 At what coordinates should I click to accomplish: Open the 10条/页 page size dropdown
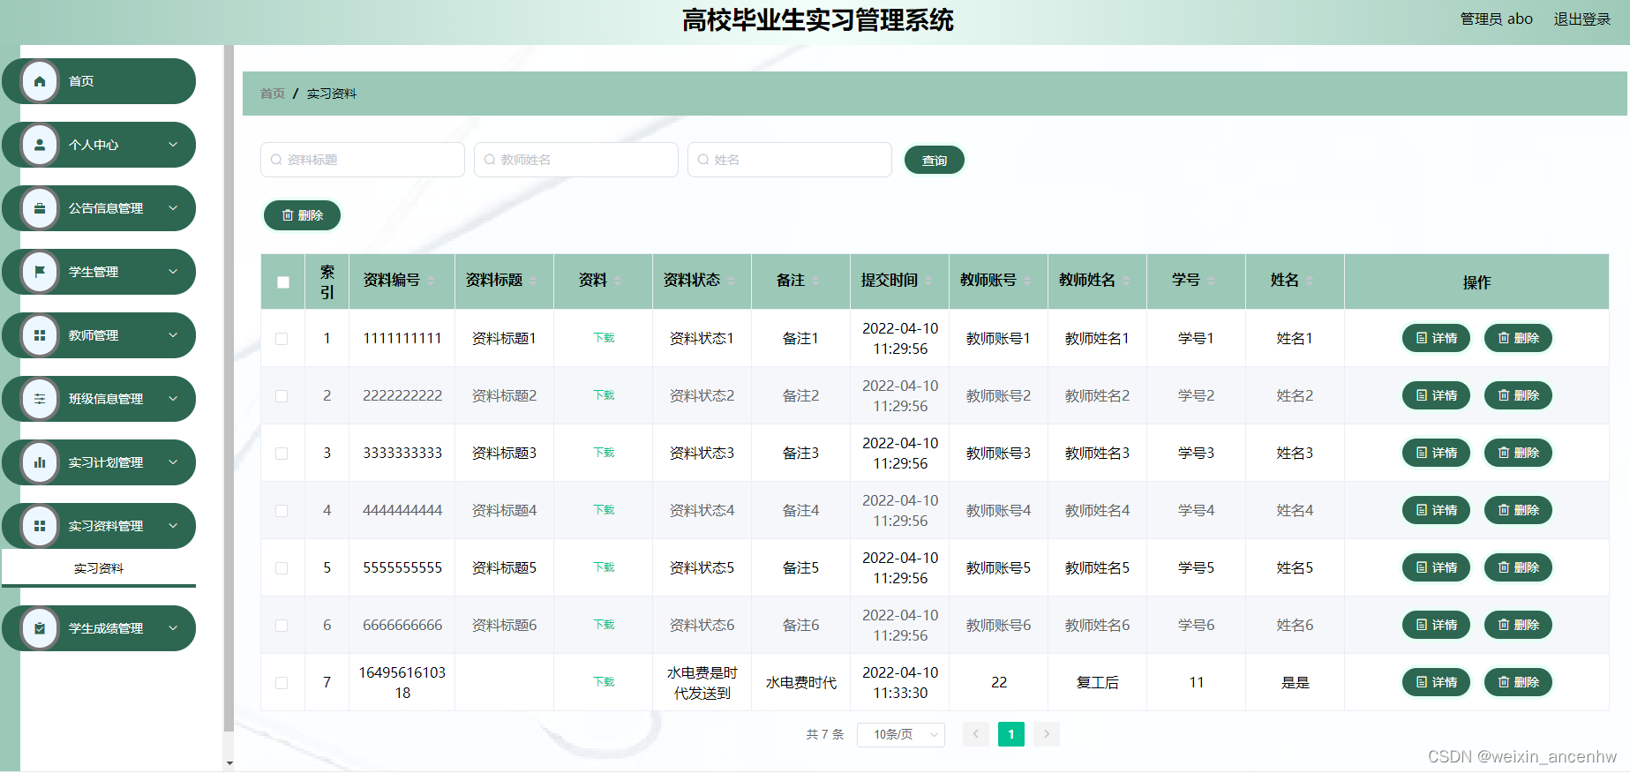pos(901,734)
